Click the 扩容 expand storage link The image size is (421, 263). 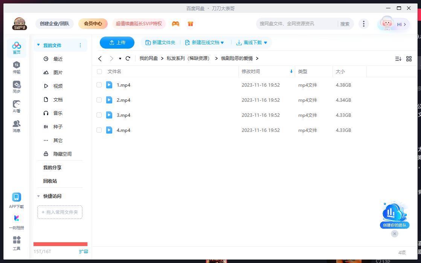84,251
